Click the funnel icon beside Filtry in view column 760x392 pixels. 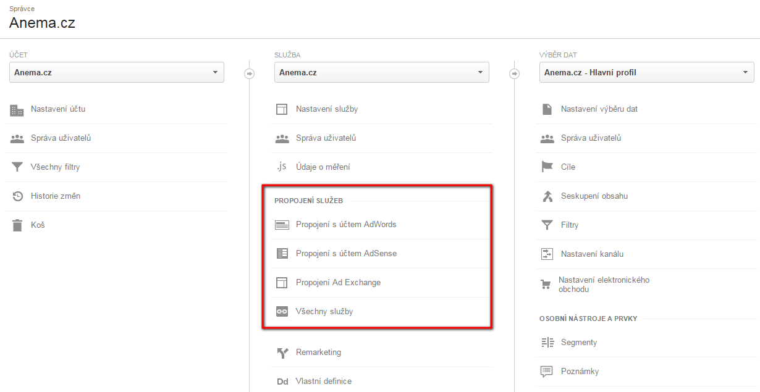tap(547, 225)
